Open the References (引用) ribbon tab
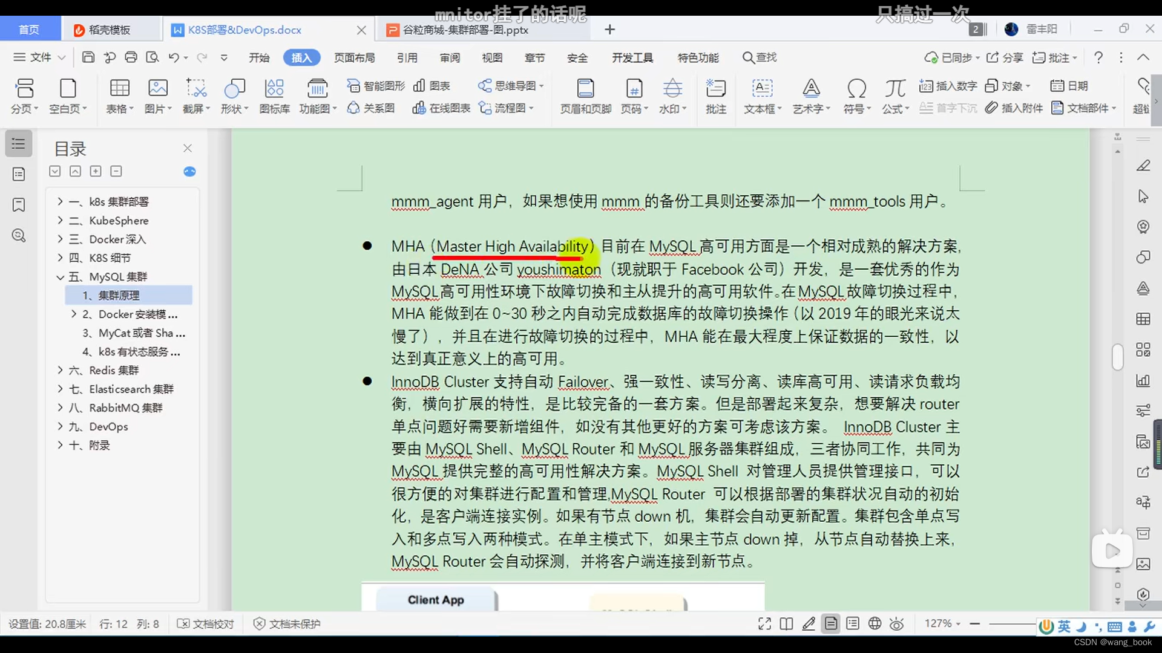1162x653 pixels. point(407,57)
